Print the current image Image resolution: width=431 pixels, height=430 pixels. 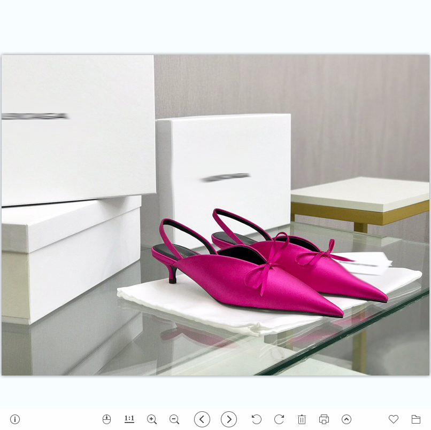(x=324, y=419)
